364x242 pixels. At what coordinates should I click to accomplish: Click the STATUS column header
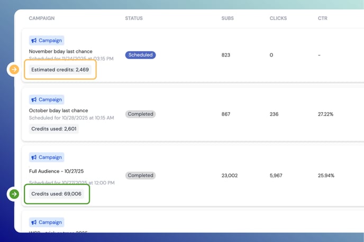tap(134, 18)
